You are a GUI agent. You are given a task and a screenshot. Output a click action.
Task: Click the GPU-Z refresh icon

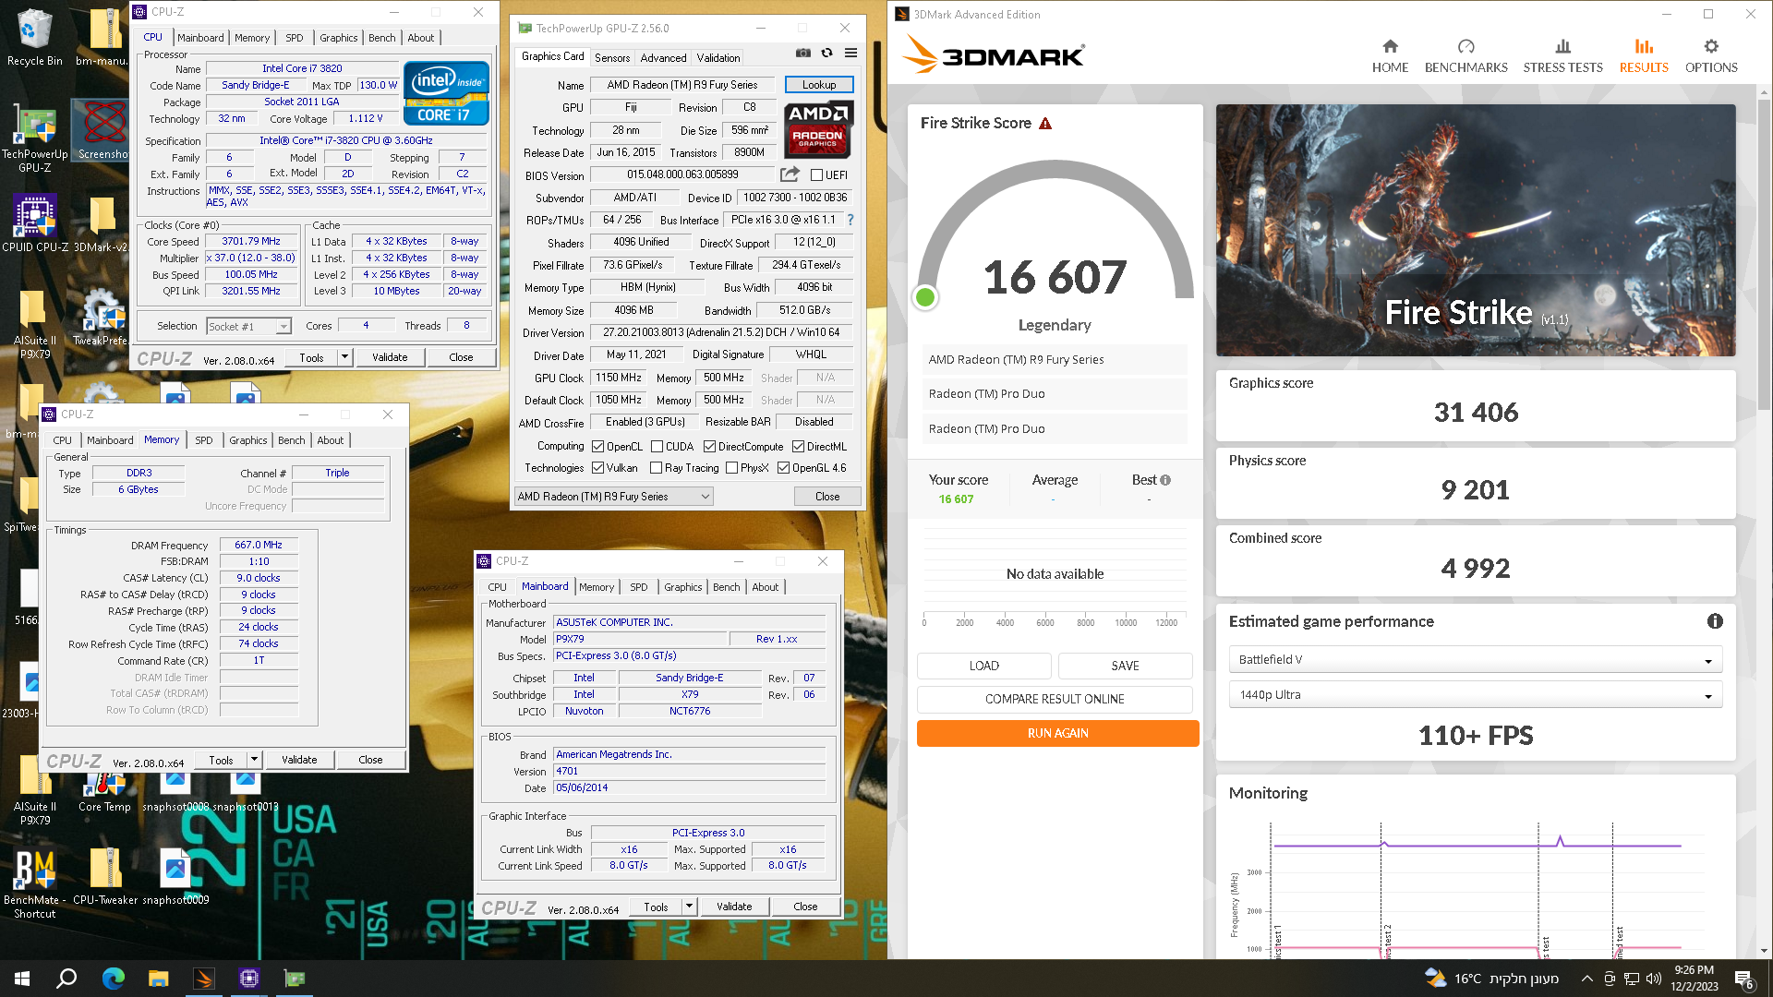pos(827,54)
